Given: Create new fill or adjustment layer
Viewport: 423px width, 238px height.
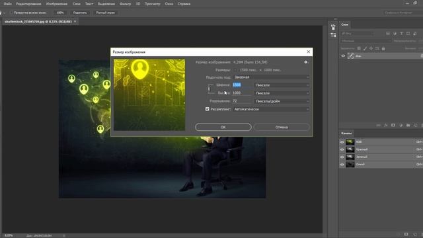Looking at the screenshot, I should tap(401, 125).
